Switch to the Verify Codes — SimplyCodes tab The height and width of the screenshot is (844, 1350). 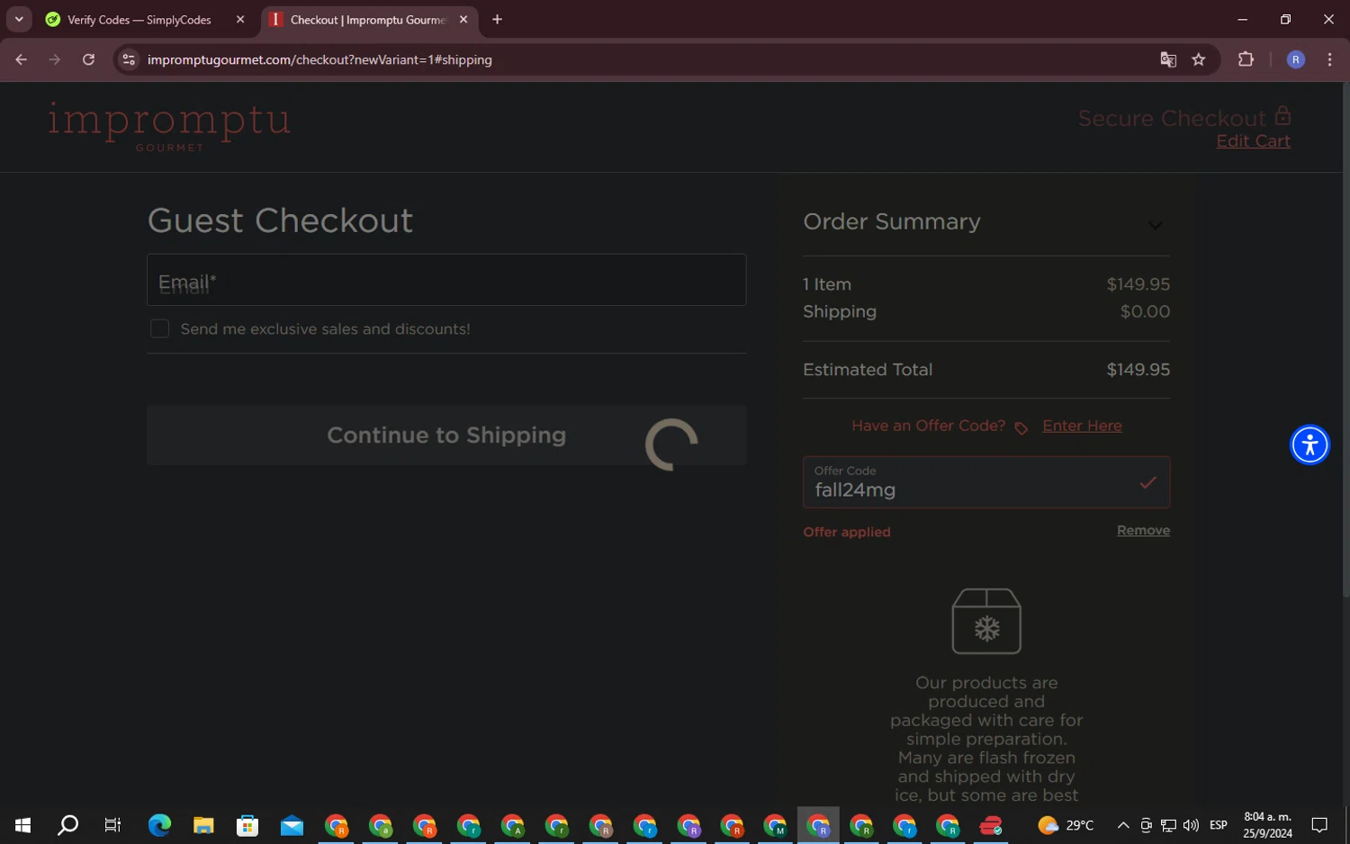[139, 20]
